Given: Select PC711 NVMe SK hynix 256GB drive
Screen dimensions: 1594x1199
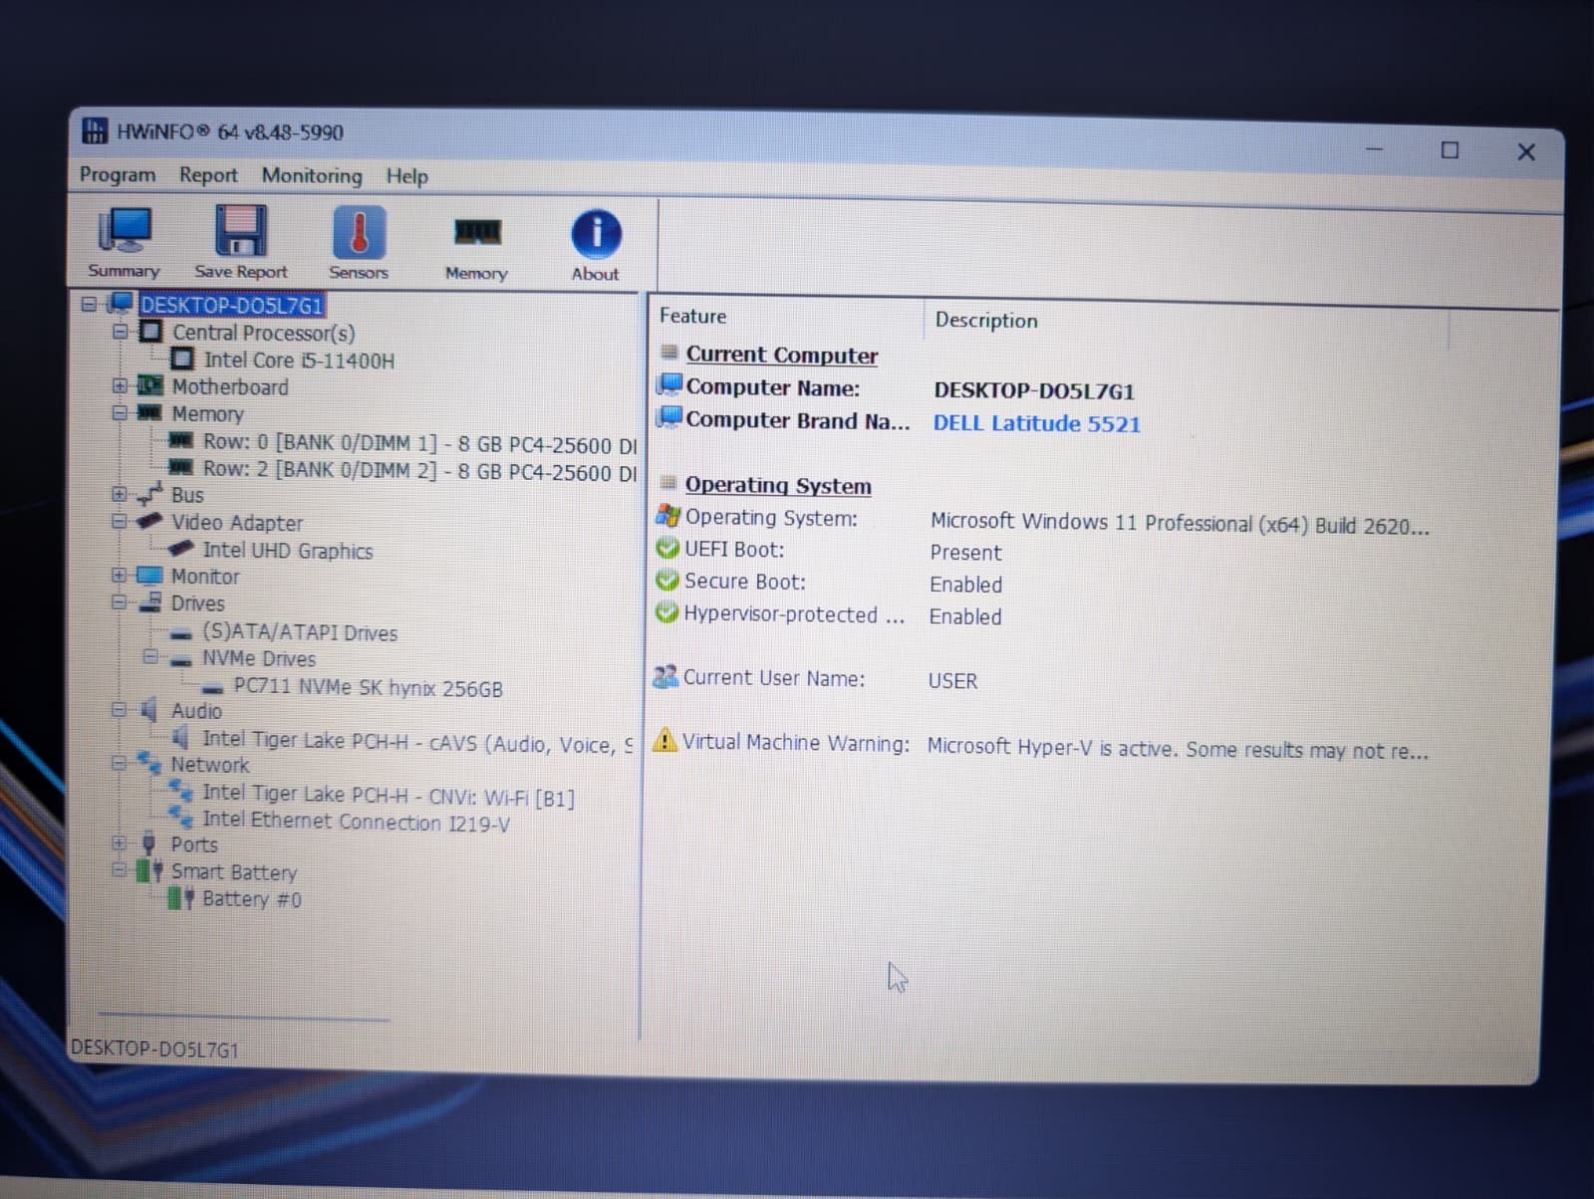Looking at the screenshot, I should coord(368,687).
